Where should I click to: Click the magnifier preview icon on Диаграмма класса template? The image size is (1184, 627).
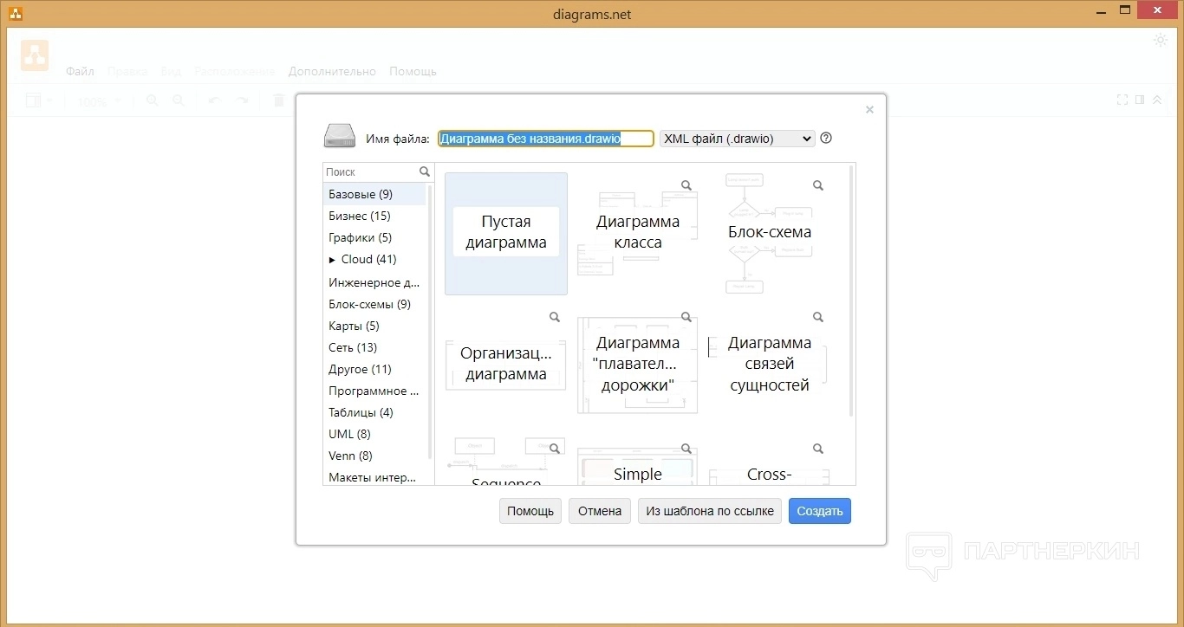(686, 185)
